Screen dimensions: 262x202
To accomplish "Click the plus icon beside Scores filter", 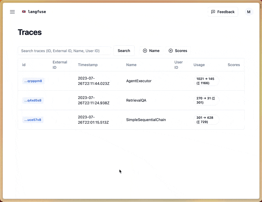I will 171,51.
